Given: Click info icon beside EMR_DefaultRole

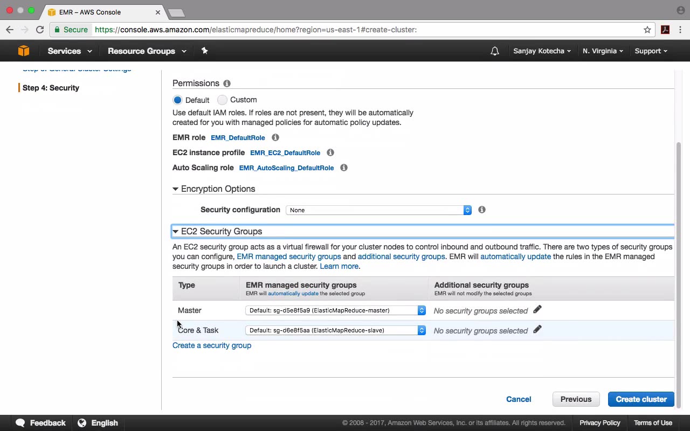Looking at the screenshot, I should [275, 137].
